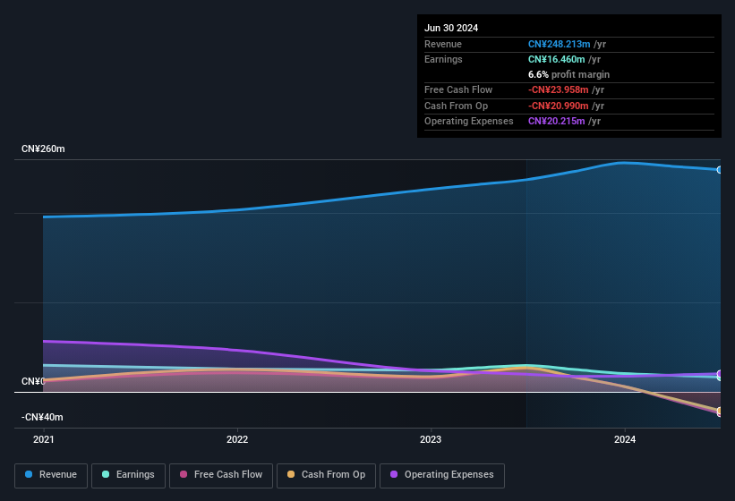
Task: Click the Operating Expenses tooltip row label
Action: (469, 122)
